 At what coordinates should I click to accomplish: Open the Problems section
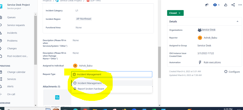tap(12, 41)
